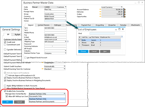Follow Opportunities link arrow

[100, 16]
